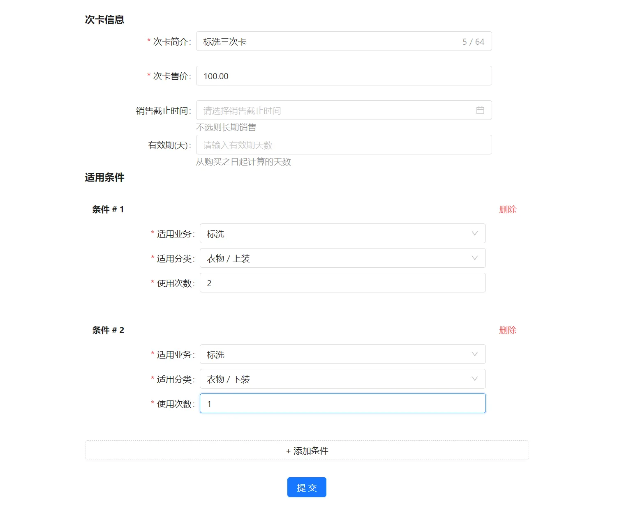Viewport: 631px width, 506px height.
Task: Delete 条件 # 2 using its 删除 link
Action: click(508, 330)
